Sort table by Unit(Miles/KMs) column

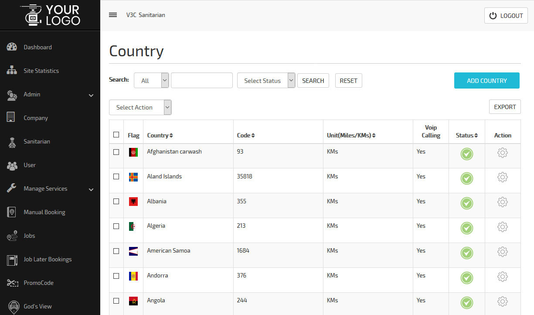(x=351, y=135)
